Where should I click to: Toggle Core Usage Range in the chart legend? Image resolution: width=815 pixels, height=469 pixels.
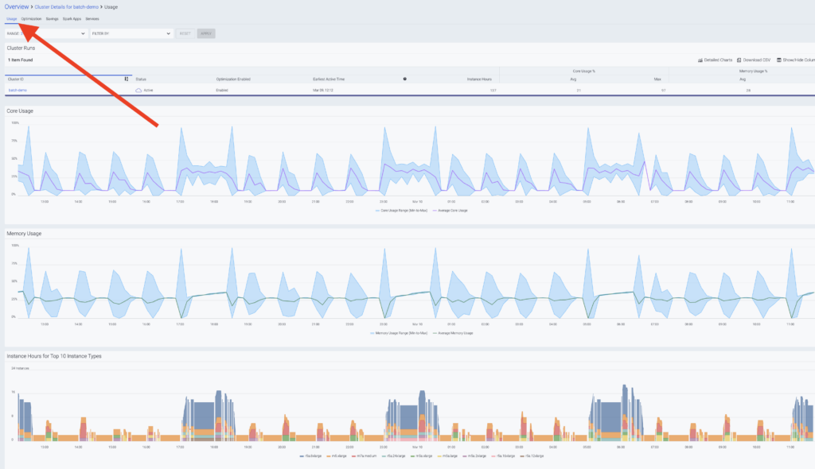[401, 210]
